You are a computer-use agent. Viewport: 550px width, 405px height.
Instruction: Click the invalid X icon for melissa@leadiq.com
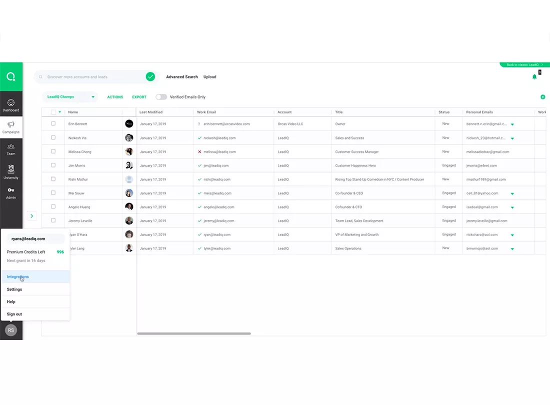coord(199,152)
